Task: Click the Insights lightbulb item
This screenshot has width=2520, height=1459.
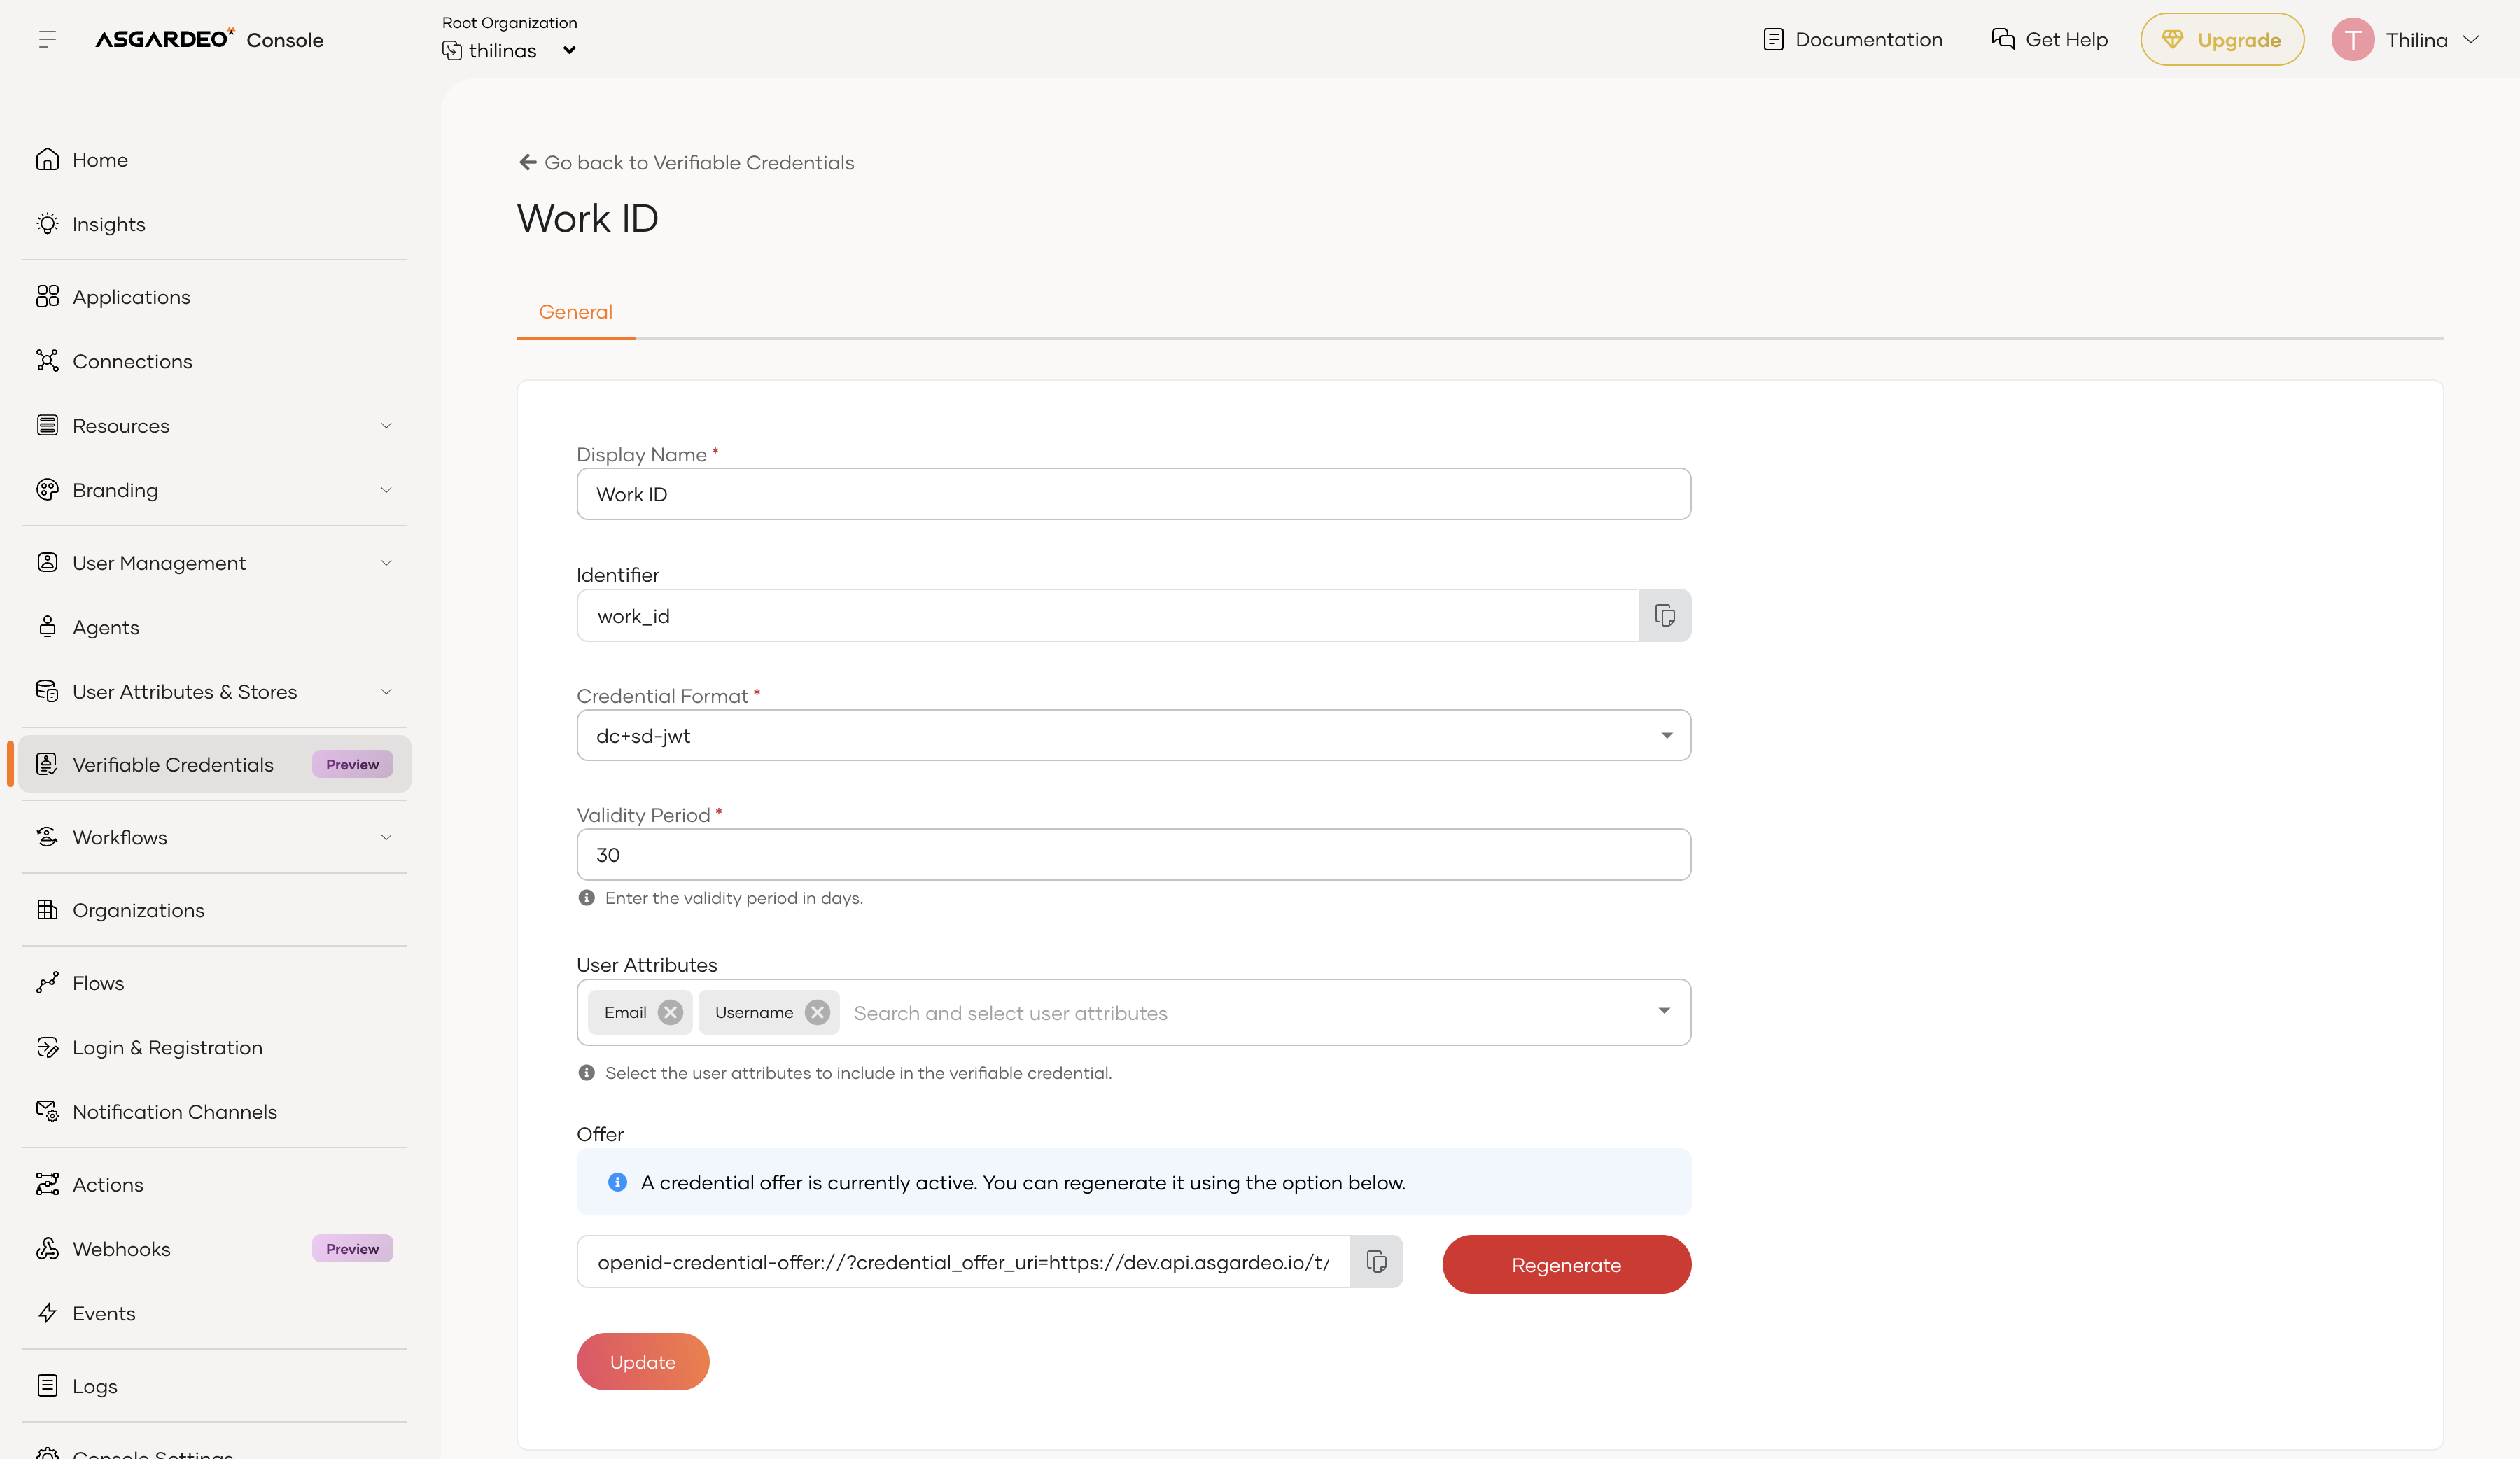Action: (108, 224)
